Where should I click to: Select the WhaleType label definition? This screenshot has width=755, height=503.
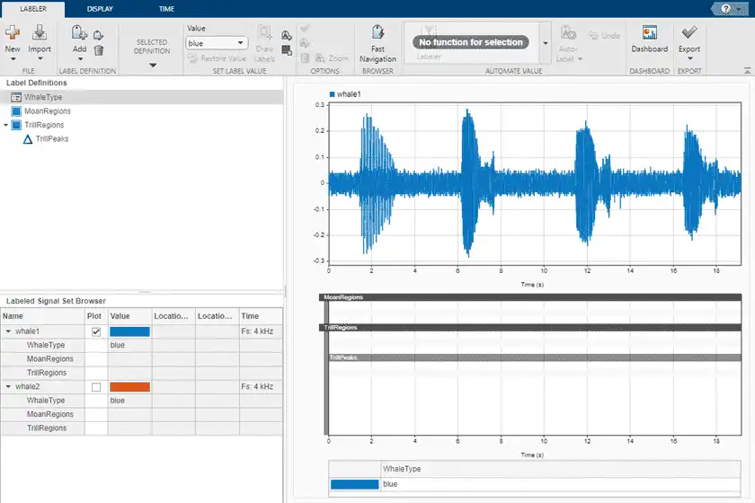point(43,97)
